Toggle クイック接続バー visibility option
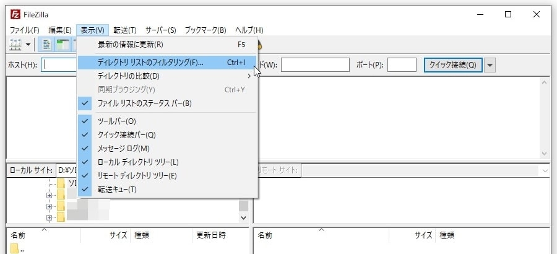Screen dimensions: 557x254 click(x=126, y=135)
